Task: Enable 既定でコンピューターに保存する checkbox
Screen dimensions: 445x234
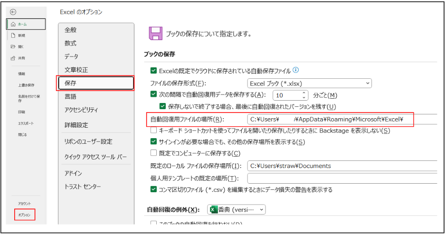Action: point(153,153)
